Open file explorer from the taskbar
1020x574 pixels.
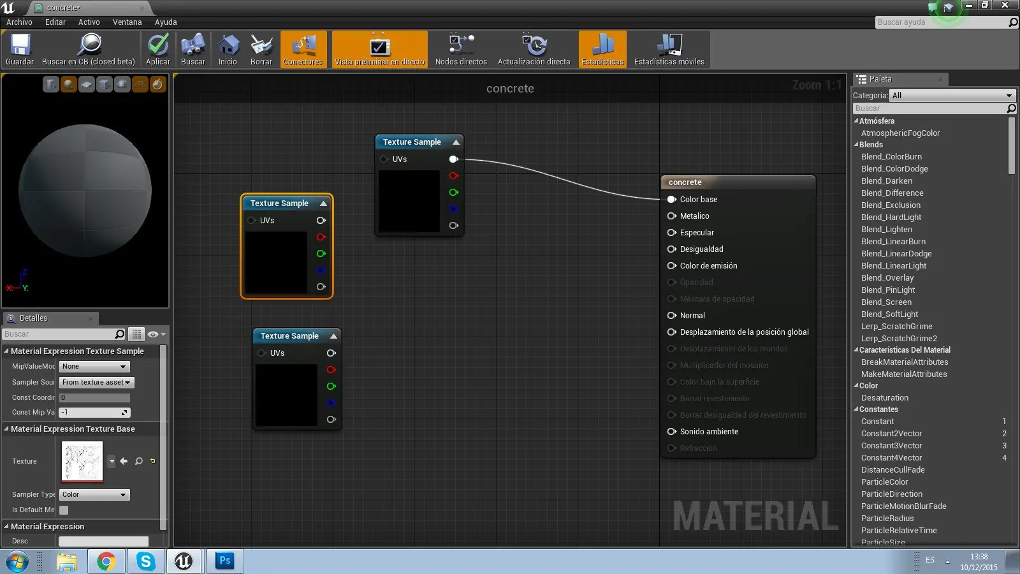67,561
